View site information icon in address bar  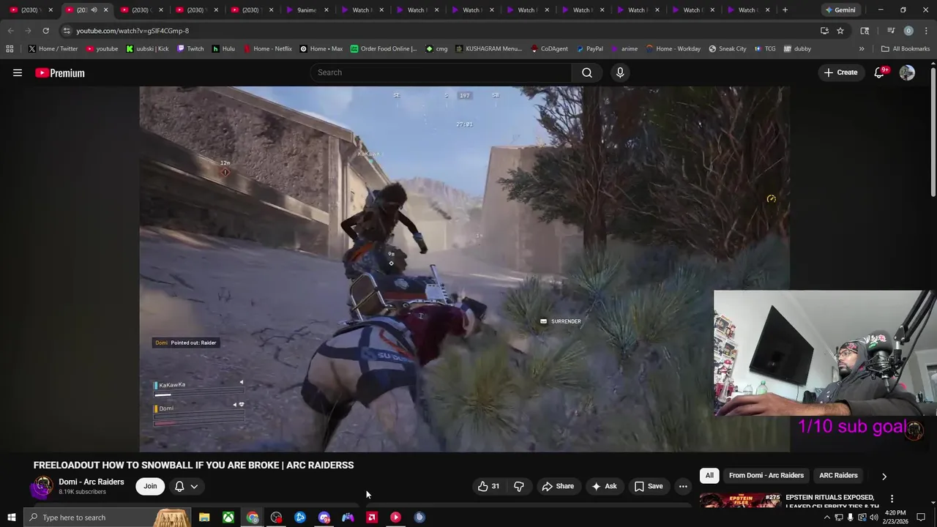pyautogui.click(x=67, y=31)
